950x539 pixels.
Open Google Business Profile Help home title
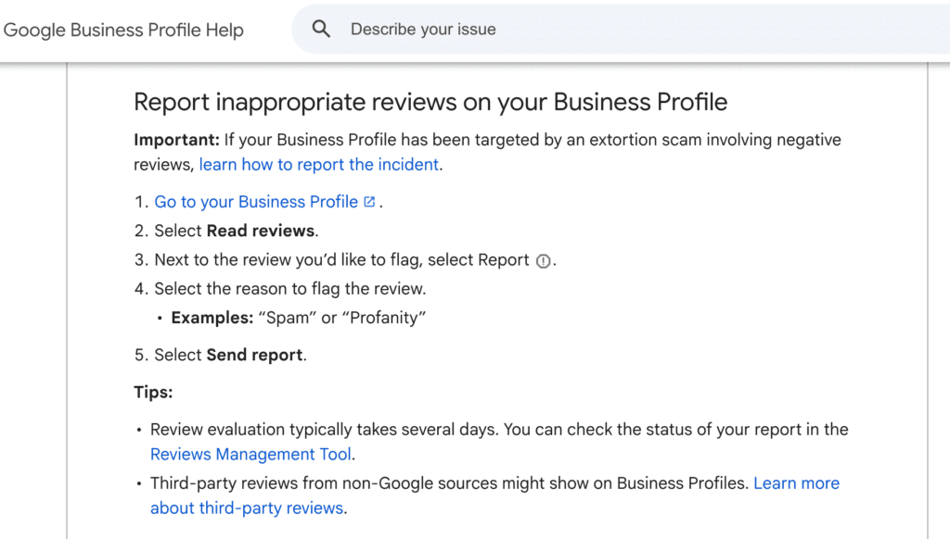123,30
